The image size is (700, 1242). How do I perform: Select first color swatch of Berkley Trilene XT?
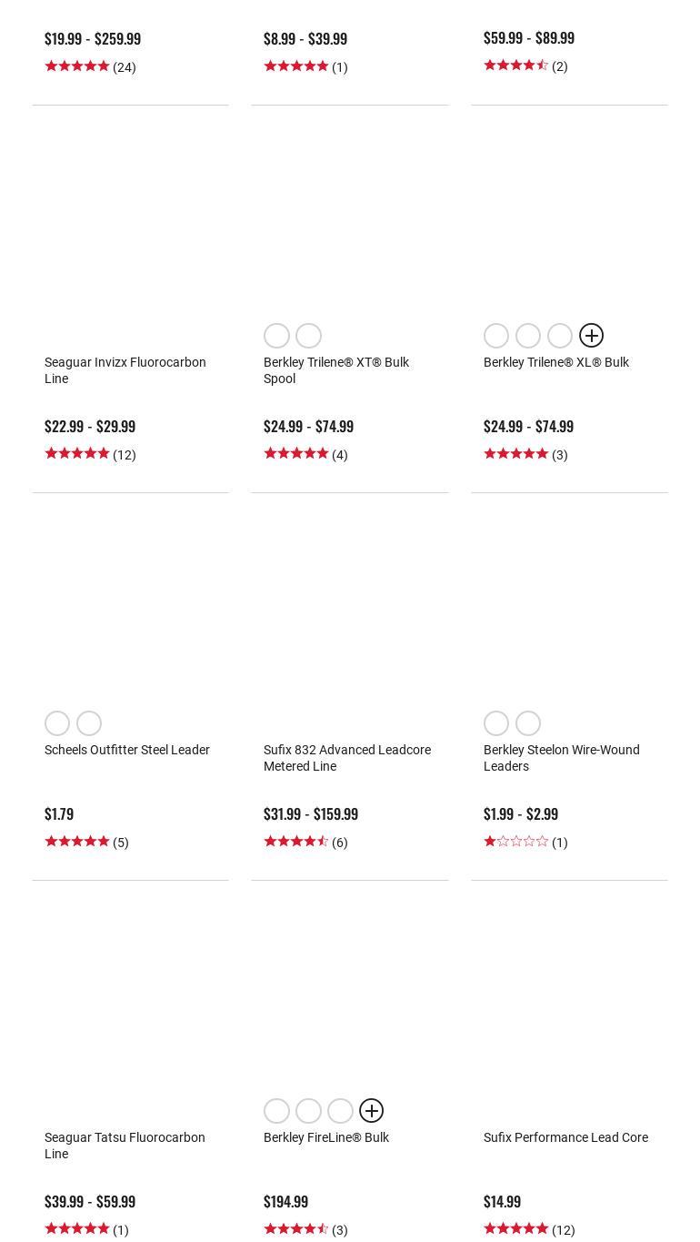276,336
